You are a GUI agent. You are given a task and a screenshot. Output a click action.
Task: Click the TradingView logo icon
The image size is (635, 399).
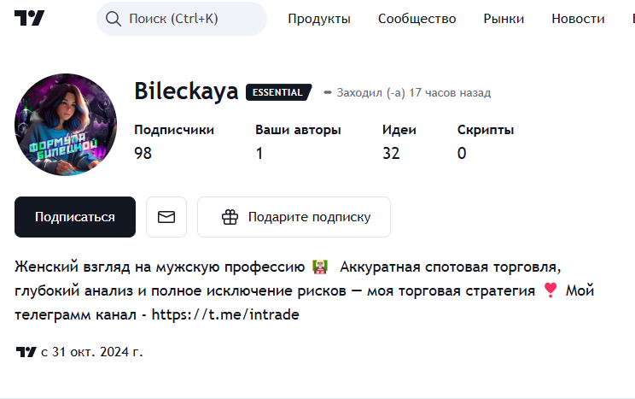(29, 18)
